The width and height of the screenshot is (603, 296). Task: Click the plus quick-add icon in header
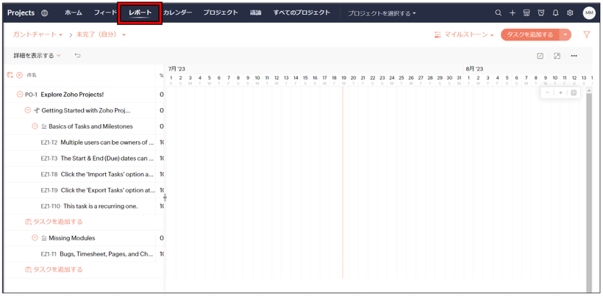(x=513, y=13)
